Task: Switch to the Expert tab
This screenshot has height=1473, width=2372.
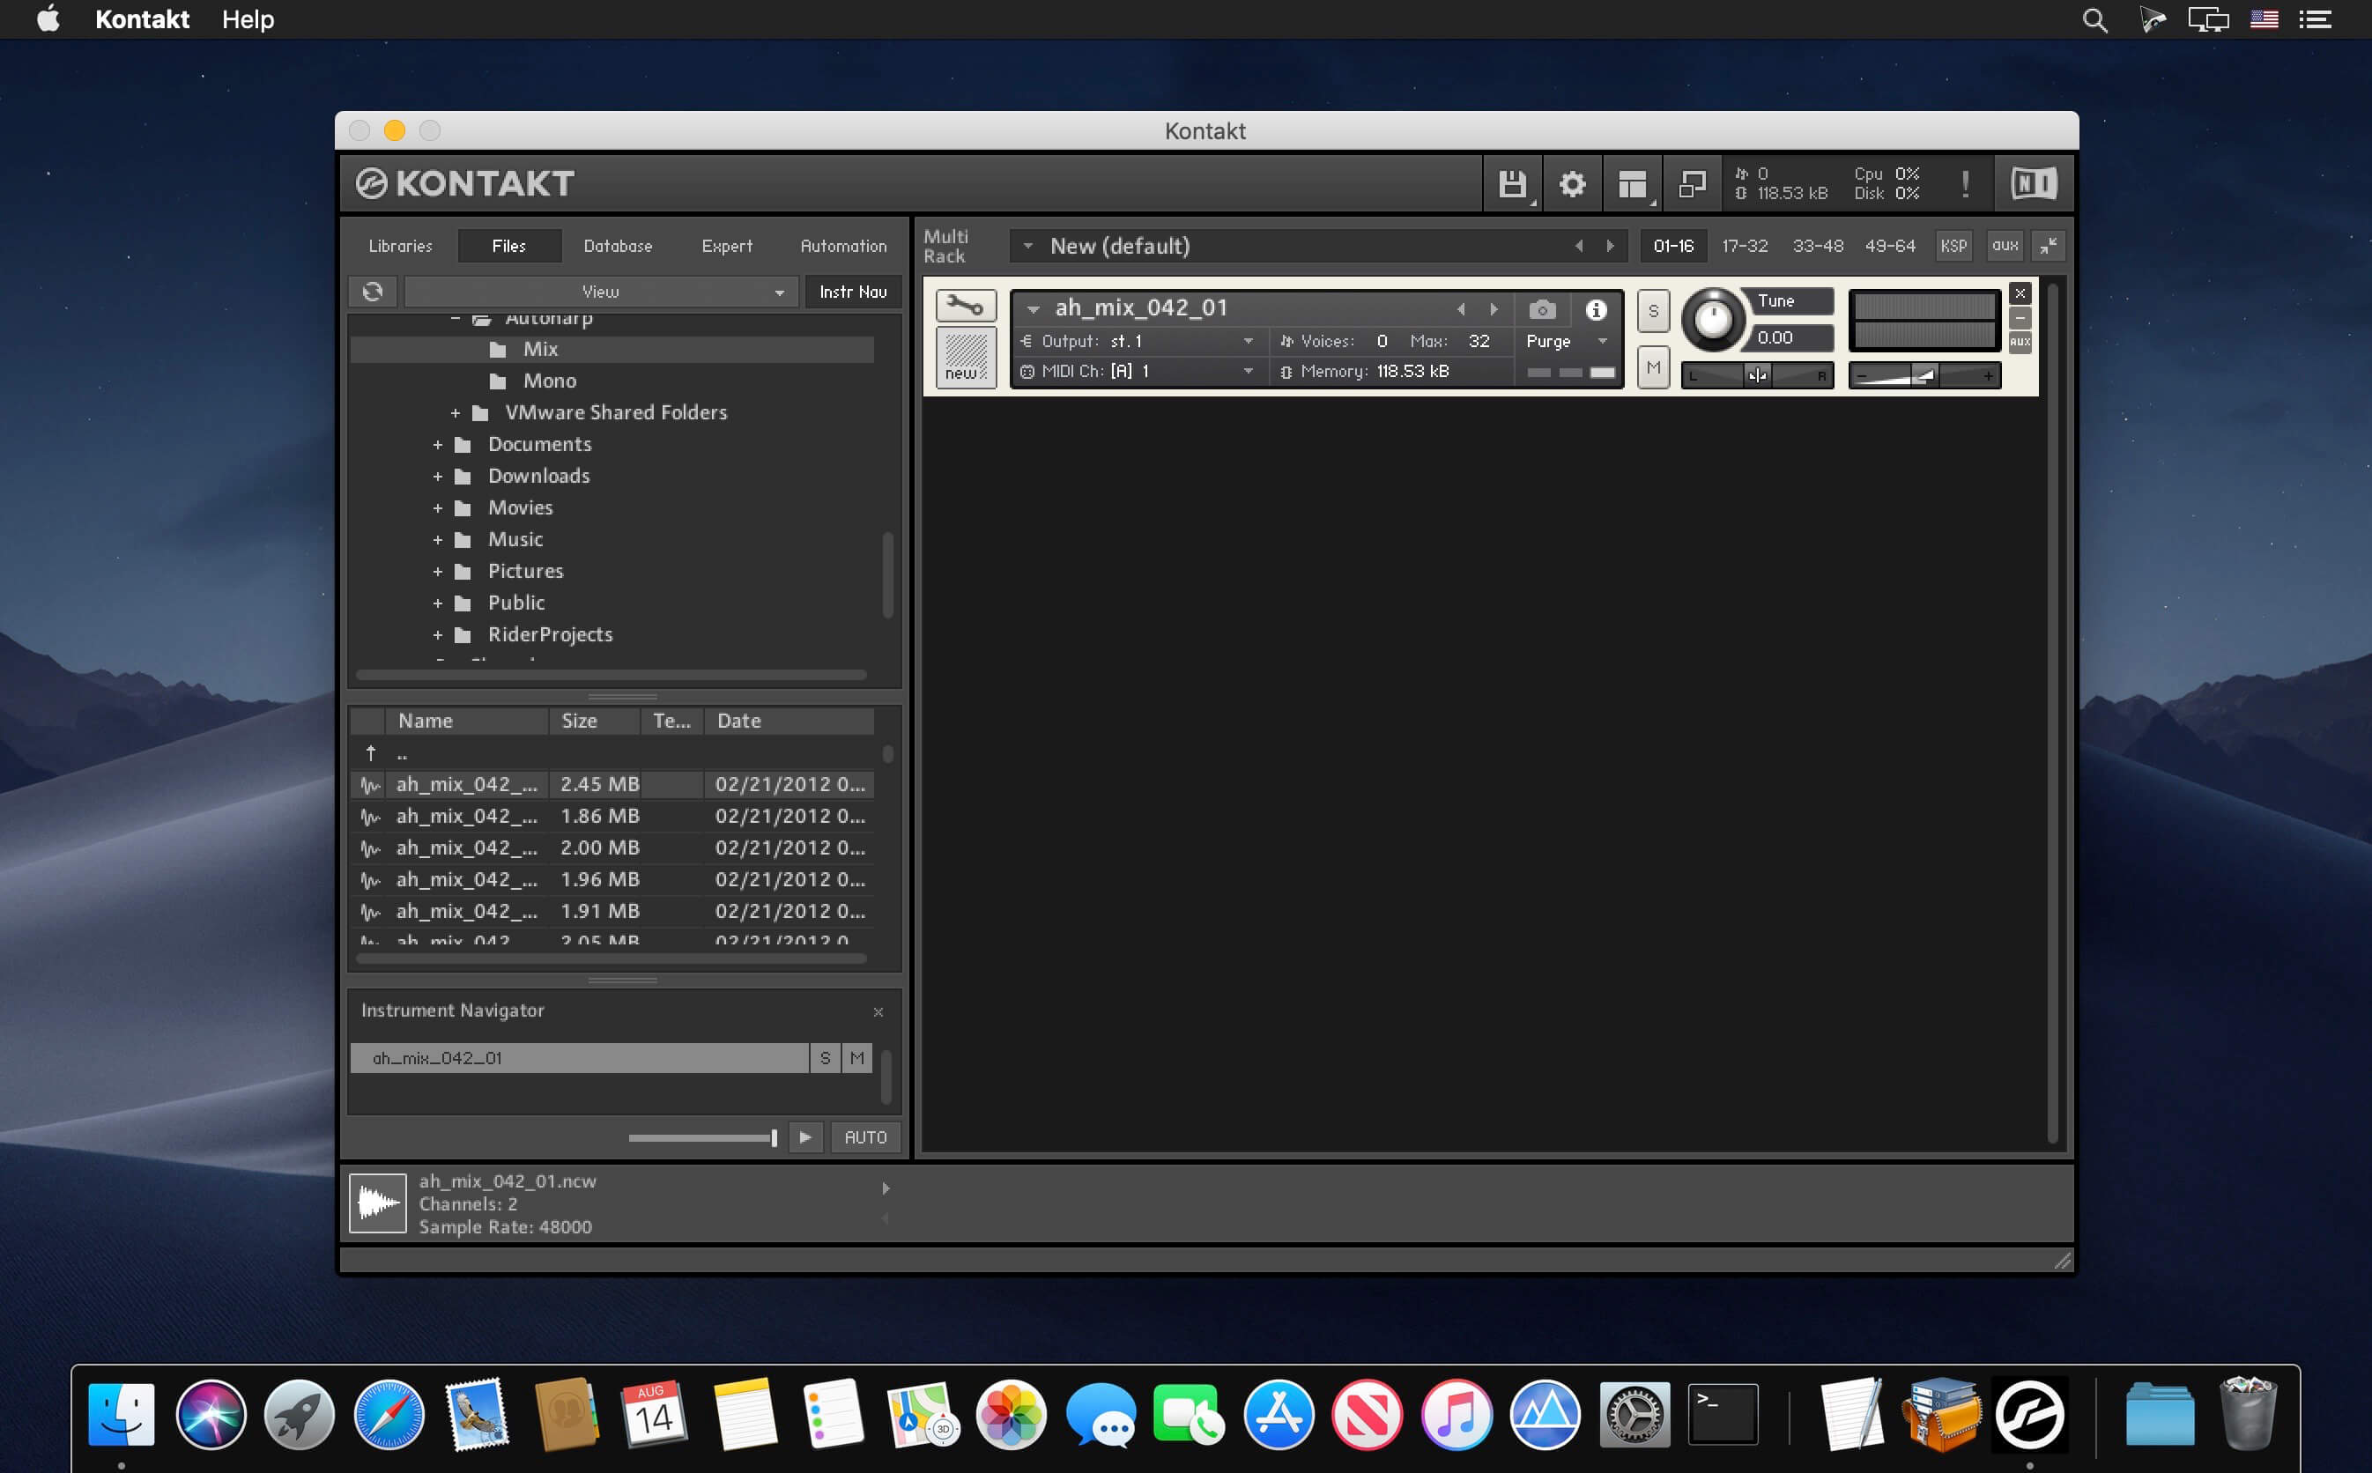Action: (x=727, y=246)
